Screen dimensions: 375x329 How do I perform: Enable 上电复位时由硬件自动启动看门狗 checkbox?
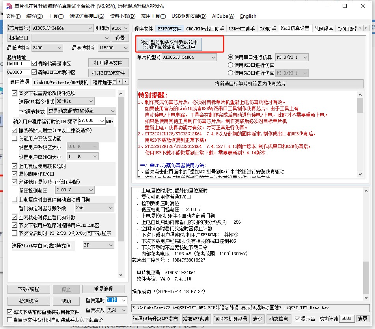(x=14, y=199)
